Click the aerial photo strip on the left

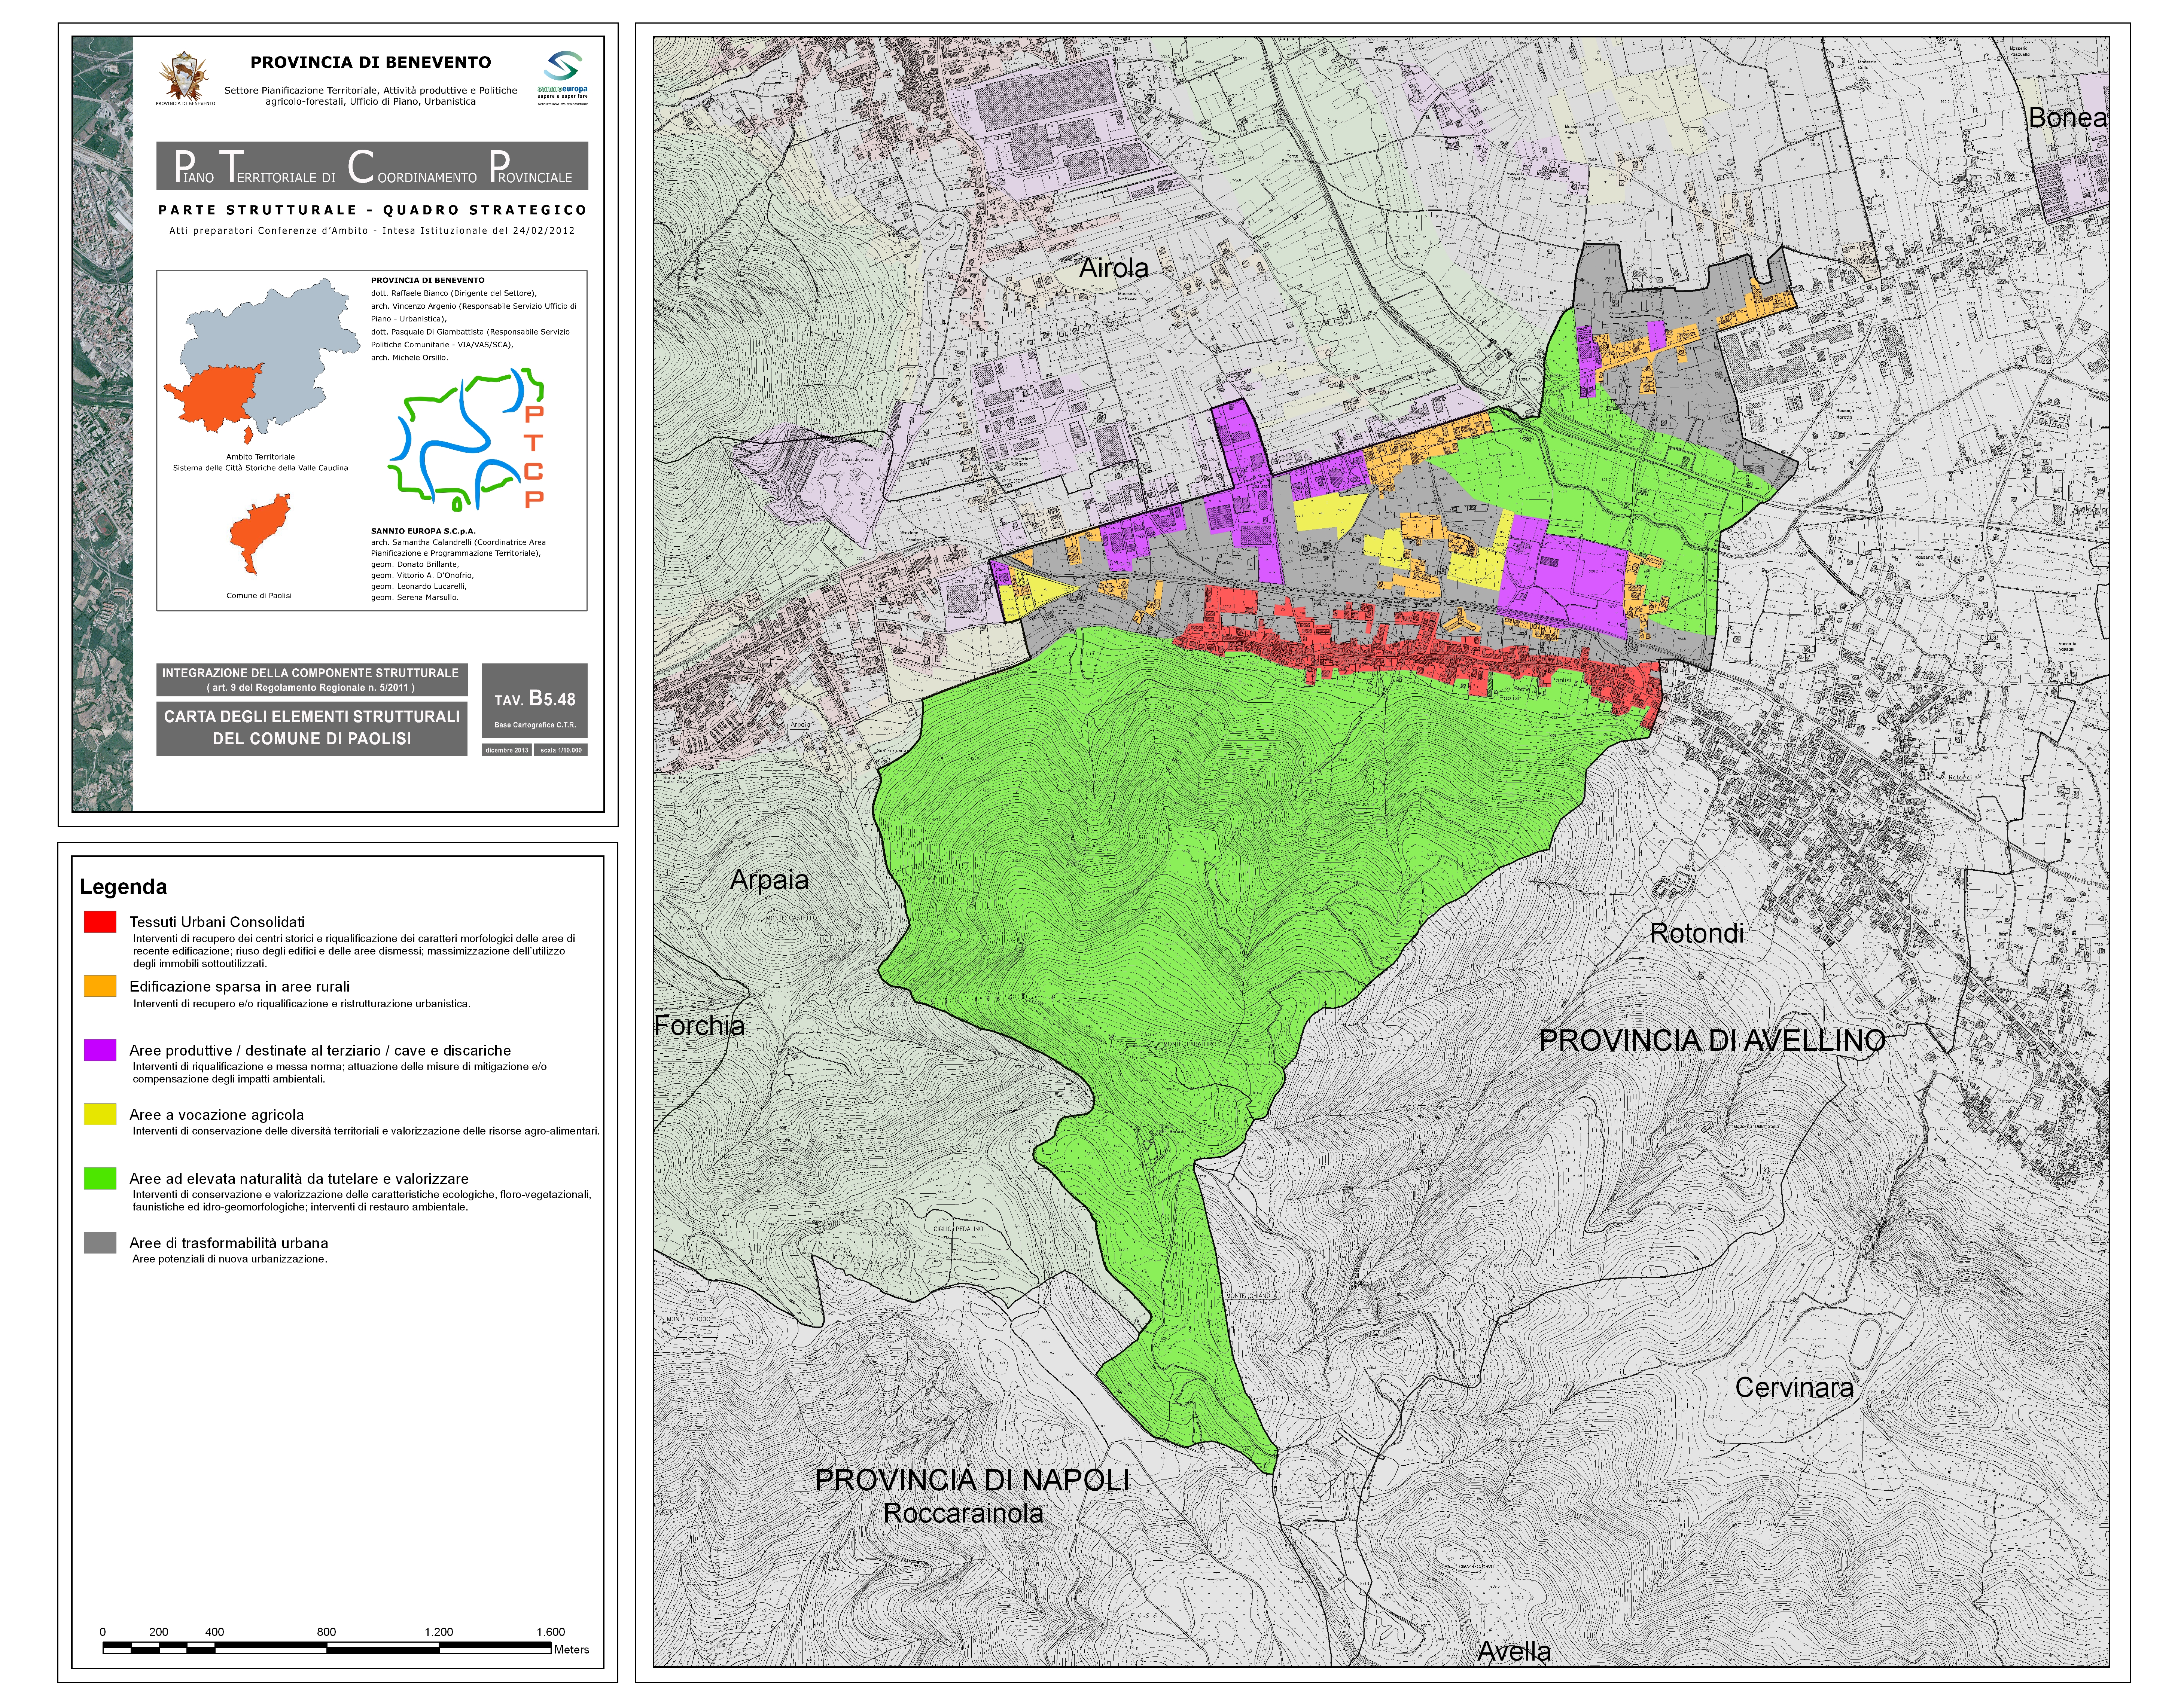[103, 424]
